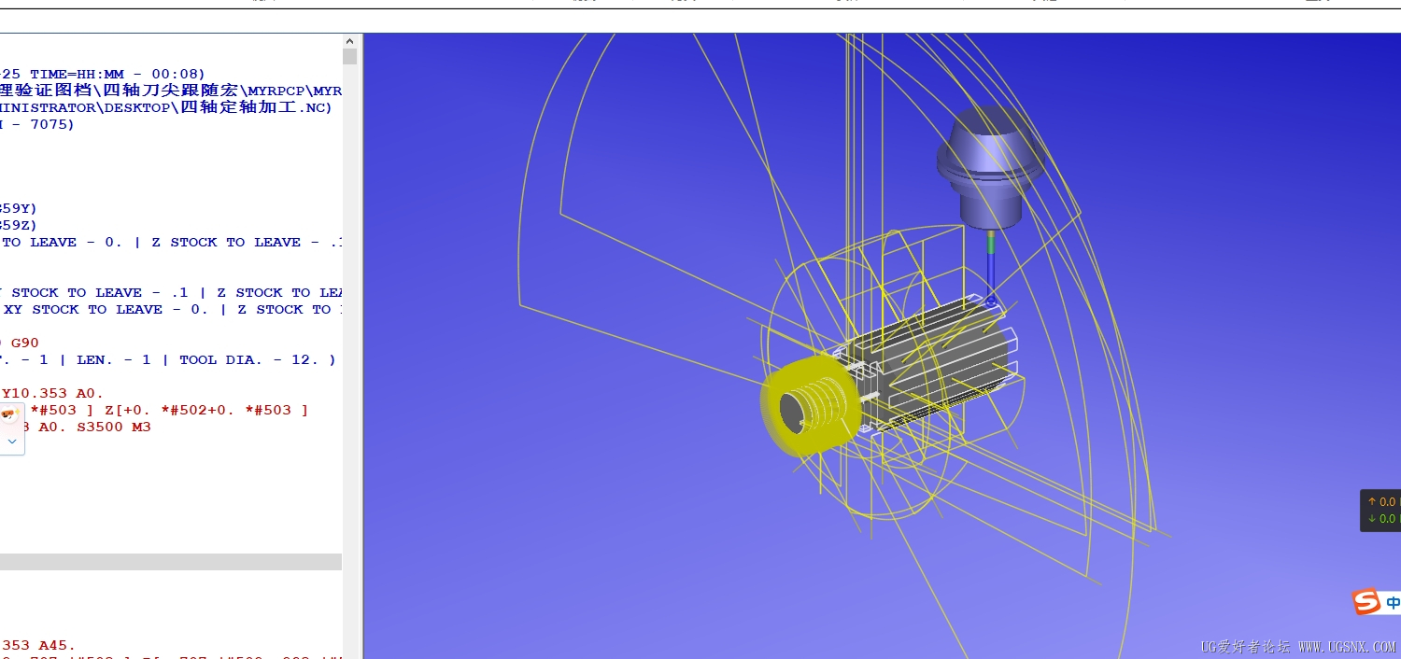Click the code panel scroll-up arrow
The height and width of the screenshot is (659, 1401).
[349, 41]
